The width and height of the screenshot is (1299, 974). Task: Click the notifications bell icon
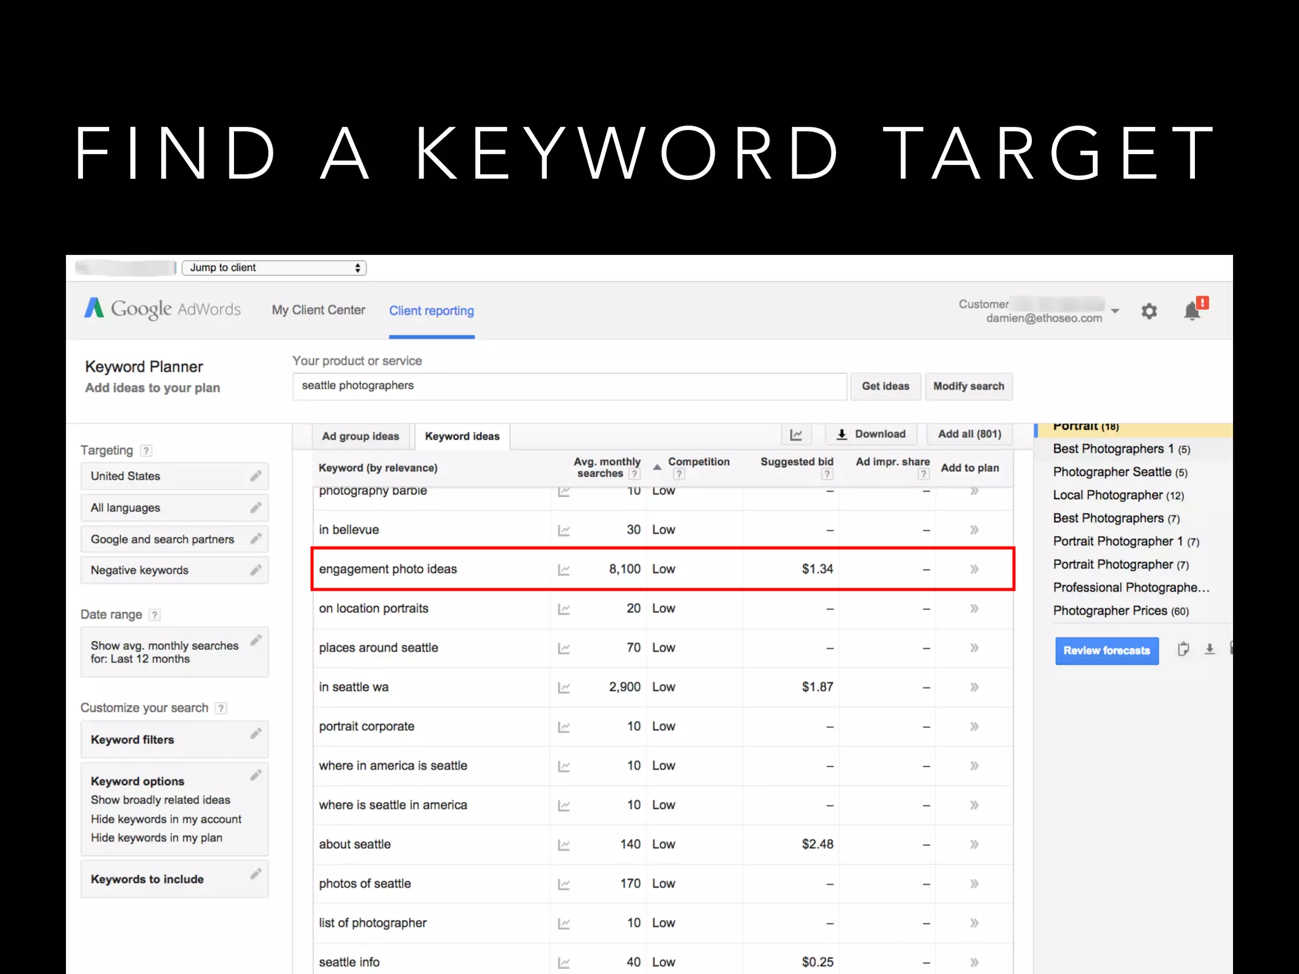(1192, 311)
